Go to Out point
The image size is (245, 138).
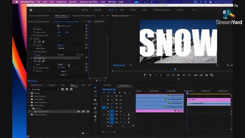click(189, 75)
